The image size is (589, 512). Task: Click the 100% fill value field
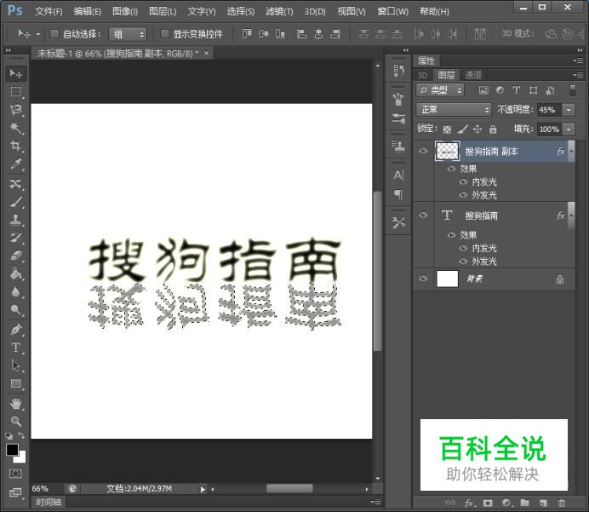(549, 129)
